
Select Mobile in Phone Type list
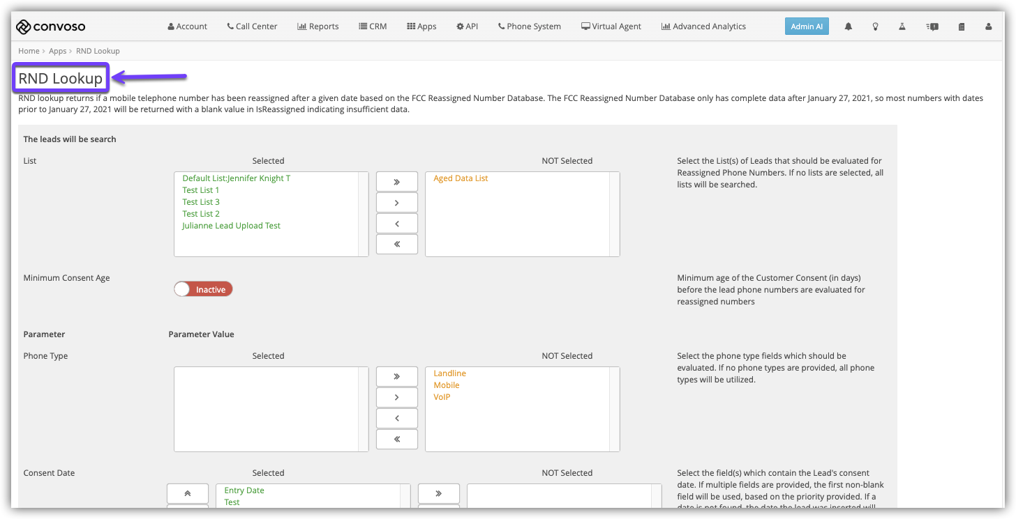point(446,385)
